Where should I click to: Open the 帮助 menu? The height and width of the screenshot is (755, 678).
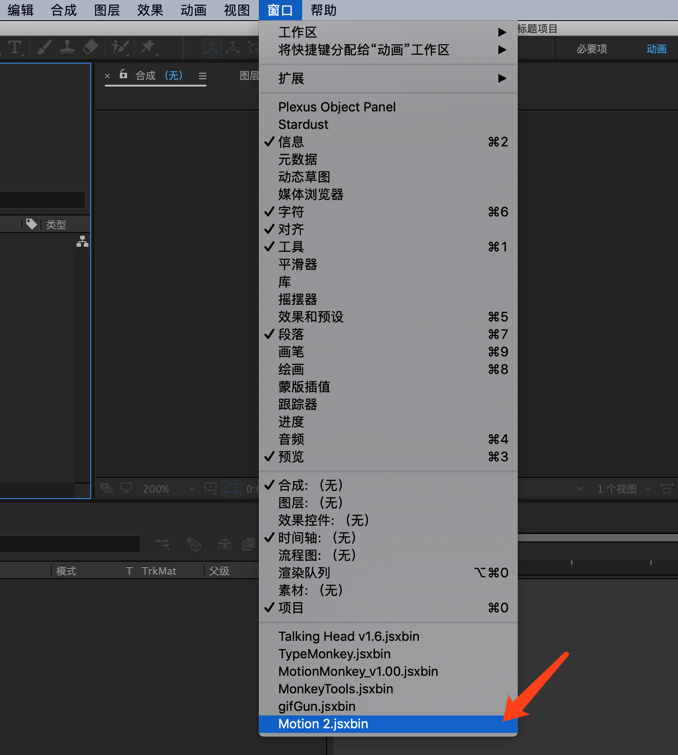tap(323, 10)
